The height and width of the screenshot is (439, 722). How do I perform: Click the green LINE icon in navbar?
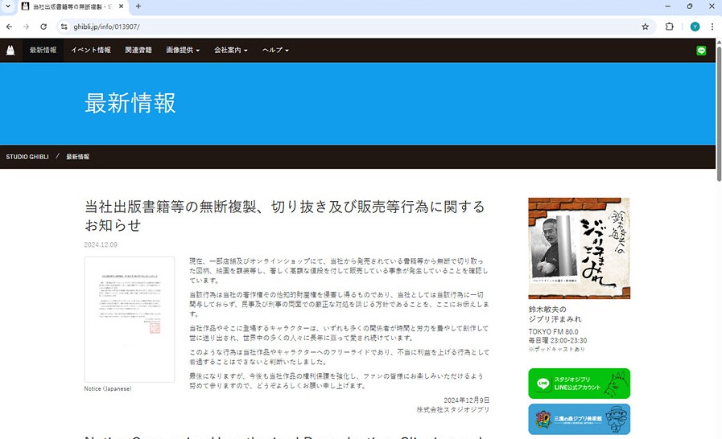coord(701,50)
